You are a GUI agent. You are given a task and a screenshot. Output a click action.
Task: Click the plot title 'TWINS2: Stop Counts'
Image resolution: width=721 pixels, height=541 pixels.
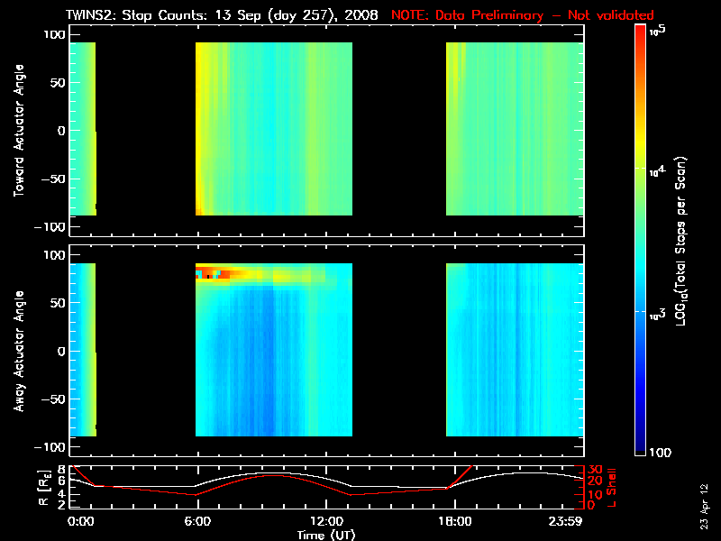coord(136,15)
